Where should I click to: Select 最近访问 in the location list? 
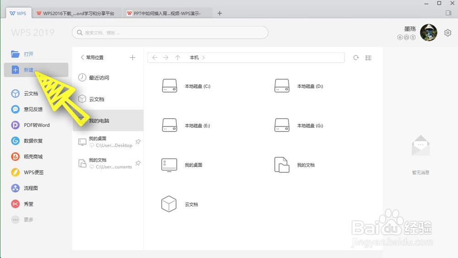tap(108, 77)
